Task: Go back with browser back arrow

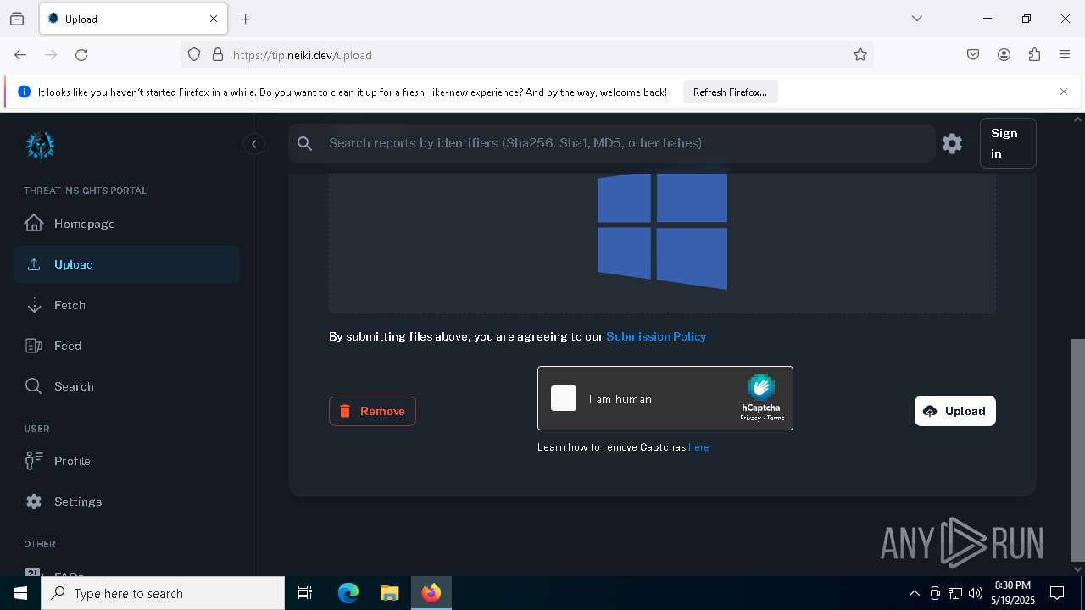Action: 20,55
